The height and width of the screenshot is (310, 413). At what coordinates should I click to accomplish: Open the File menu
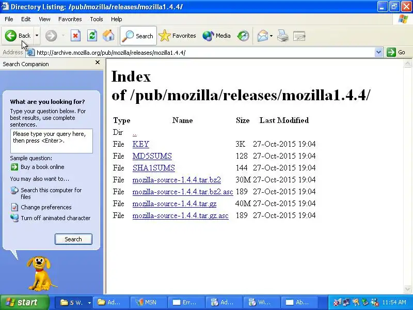point(9,19)
